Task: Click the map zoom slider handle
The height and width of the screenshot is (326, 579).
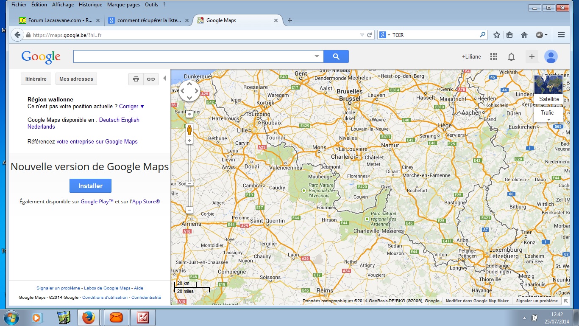Action: click(x=189, y=184)
